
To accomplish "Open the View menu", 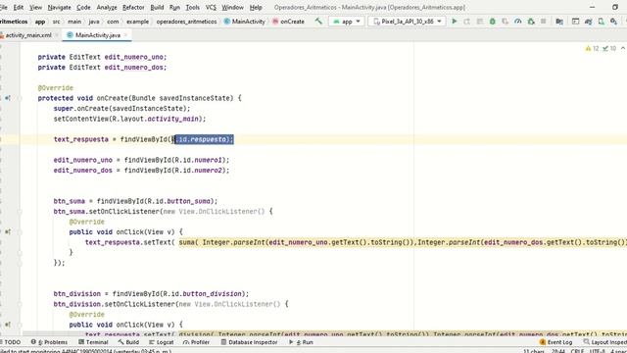I will click(35, 7).
